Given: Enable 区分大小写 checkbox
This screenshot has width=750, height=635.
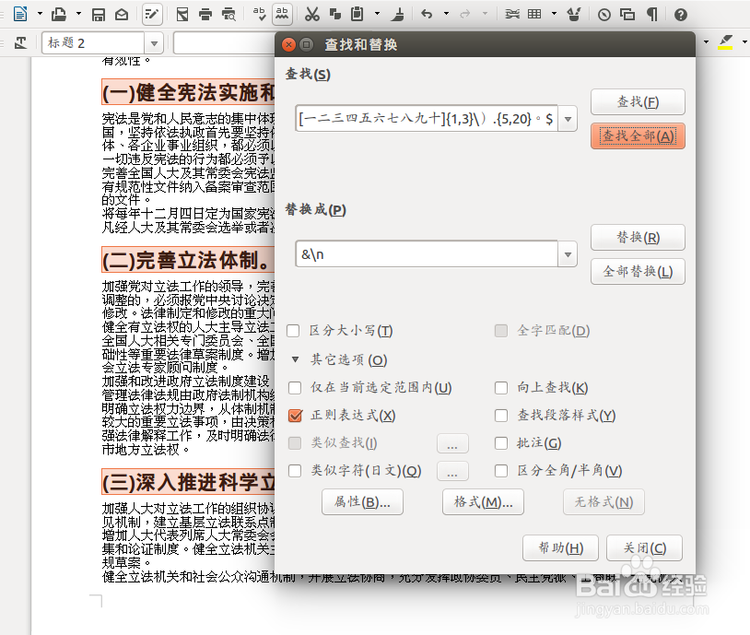Looking at the screenshot, I should [x=293, y=331].
